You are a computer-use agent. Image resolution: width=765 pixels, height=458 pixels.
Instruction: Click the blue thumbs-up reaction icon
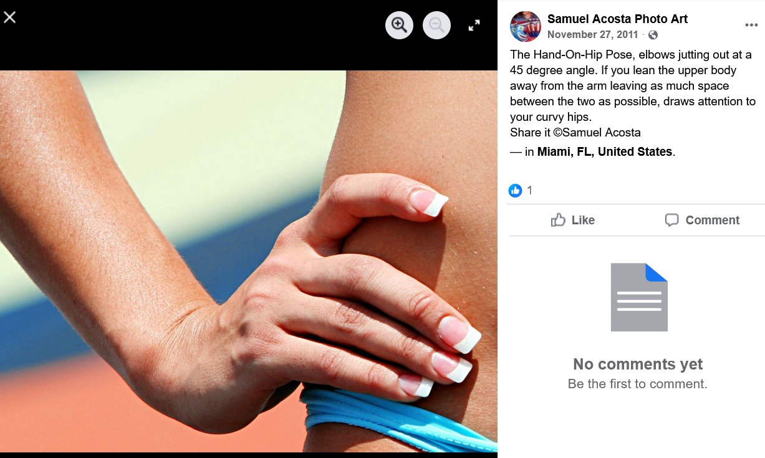tap(515, 191)
